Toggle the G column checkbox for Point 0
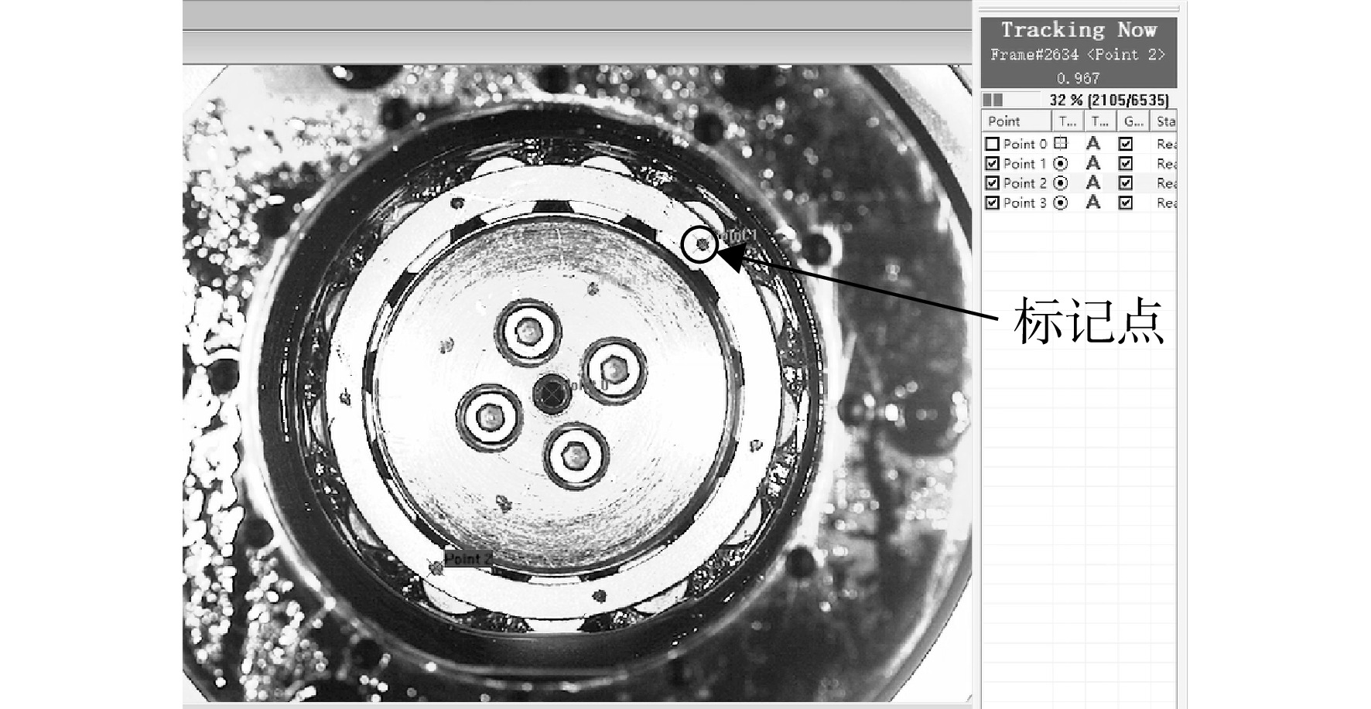The image size is (1371, 709). click(x=1126, y=144)
